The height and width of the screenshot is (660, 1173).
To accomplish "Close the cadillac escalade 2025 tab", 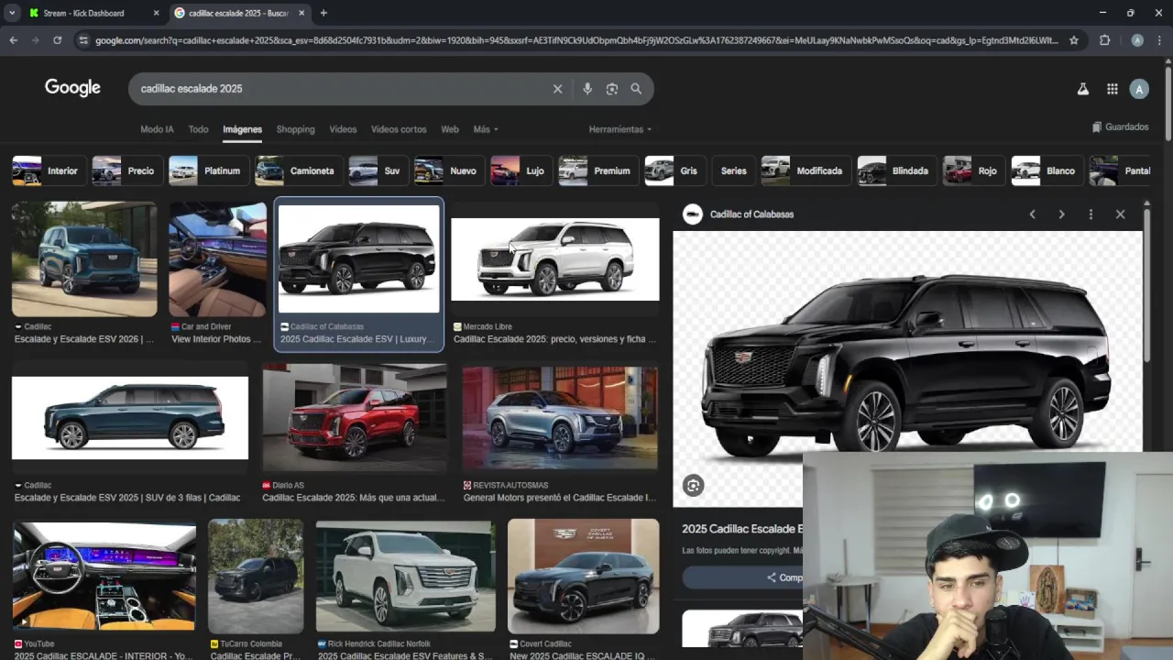I will [x=301, y=13].
